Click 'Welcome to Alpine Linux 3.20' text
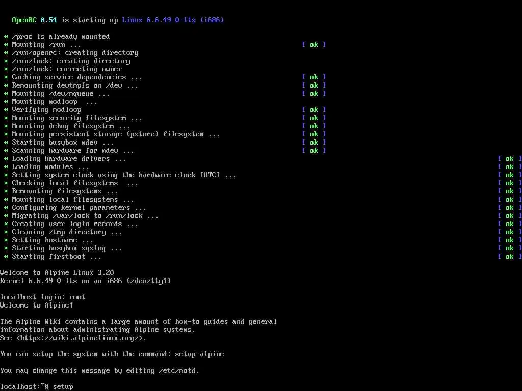Image resolution: width=522 pixels, height=391 pixels. (x=57, y=273)
